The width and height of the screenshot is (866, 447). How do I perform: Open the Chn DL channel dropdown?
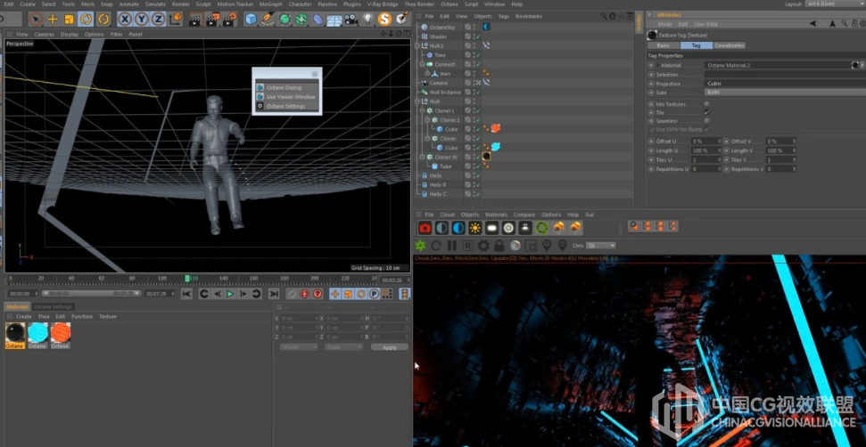click(x=601, y=245)
